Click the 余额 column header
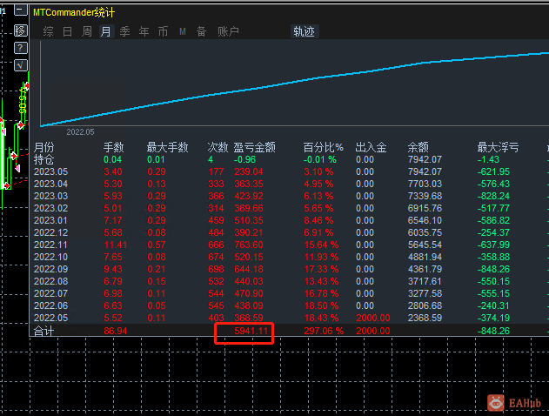Image resolution: width=549 pixels, height=416 pixels. tap(418, 147)
